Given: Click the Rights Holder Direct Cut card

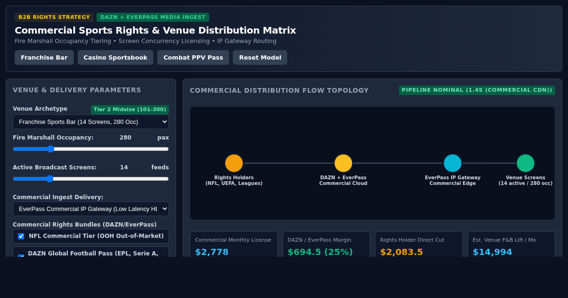Looking at the screenshot, I should point(419,244).
